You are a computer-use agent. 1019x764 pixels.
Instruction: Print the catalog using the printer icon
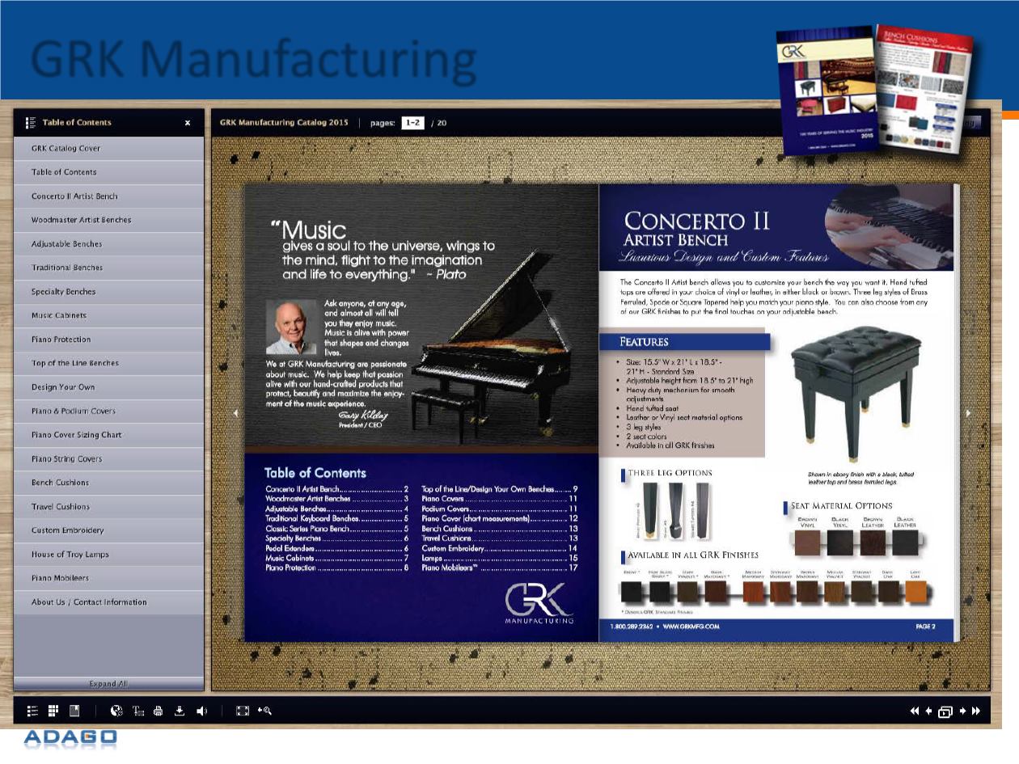tap(159, 711)
